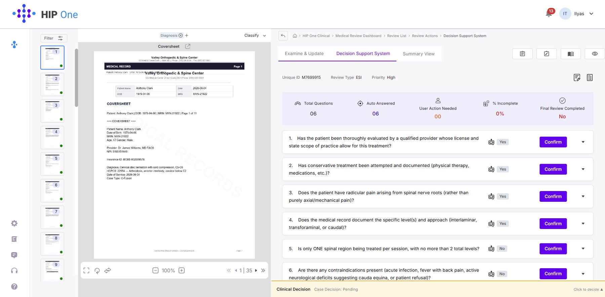This screenshot has height=297, width=605.
Task: Expand question 4 about levels and approach
Action: (x=583, y=224)
